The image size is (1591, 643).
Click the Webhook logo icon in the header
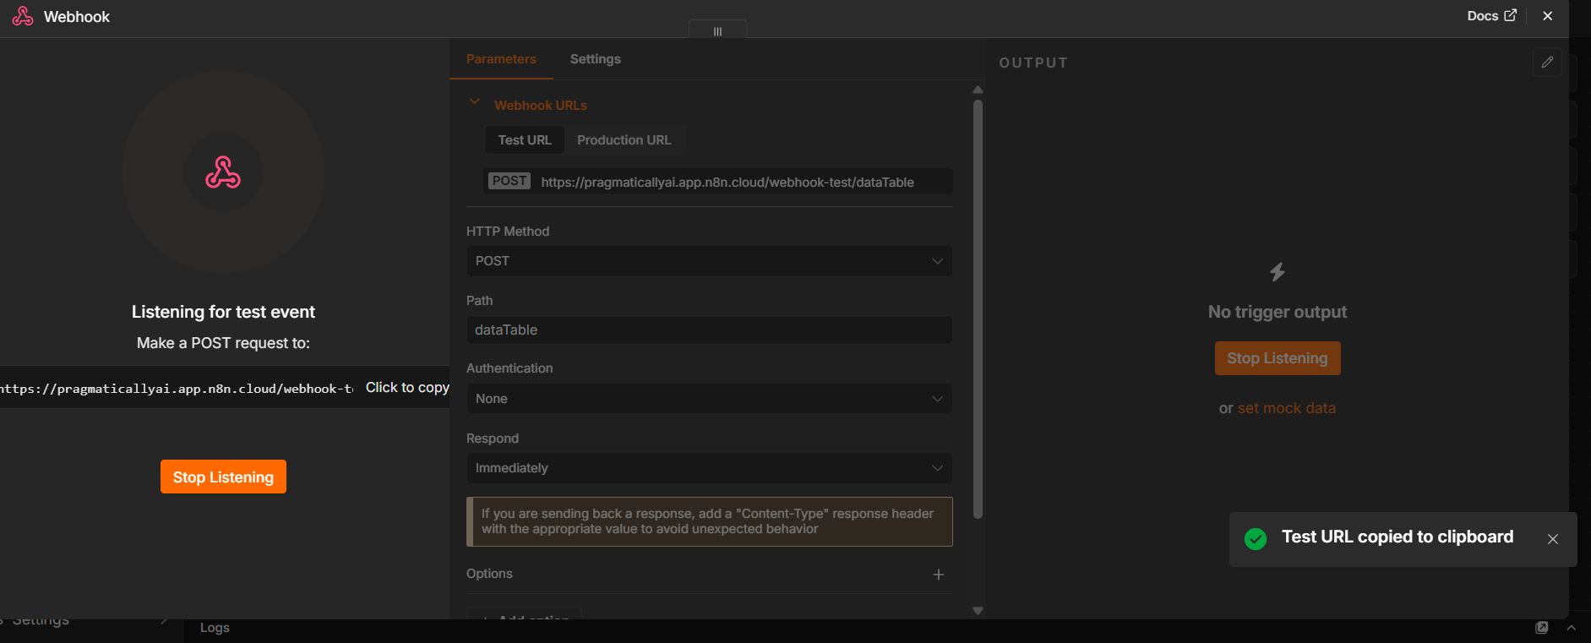[23, 16]
